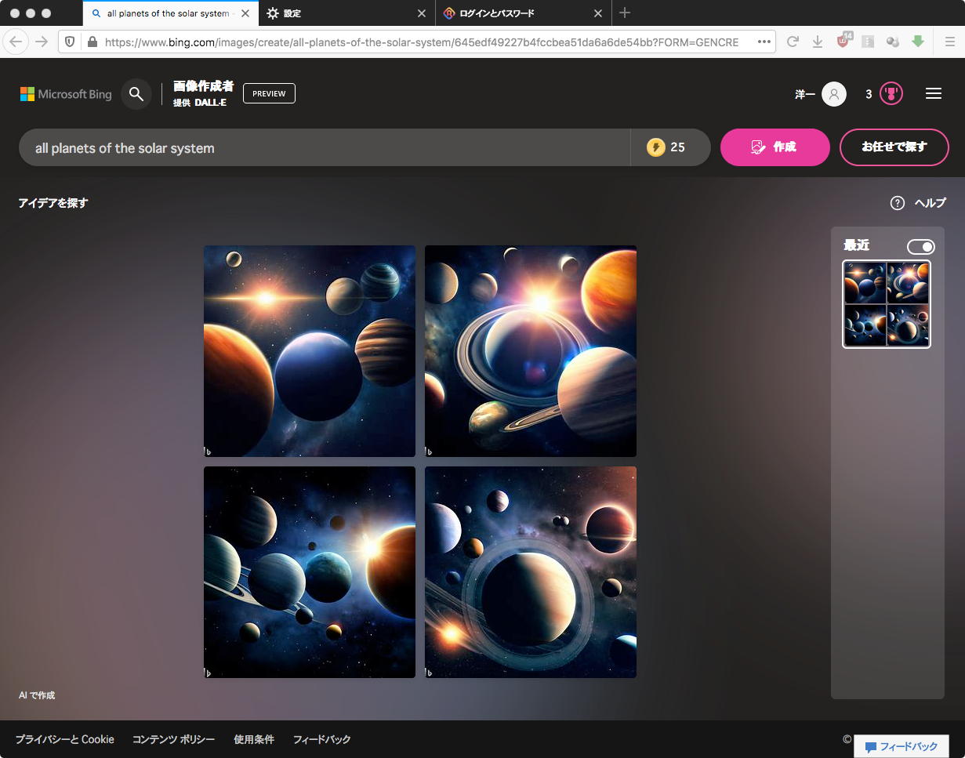Open プライバシーと Cookie link
The height and width of the screenshot is (758, 965).
click(65, 739)
